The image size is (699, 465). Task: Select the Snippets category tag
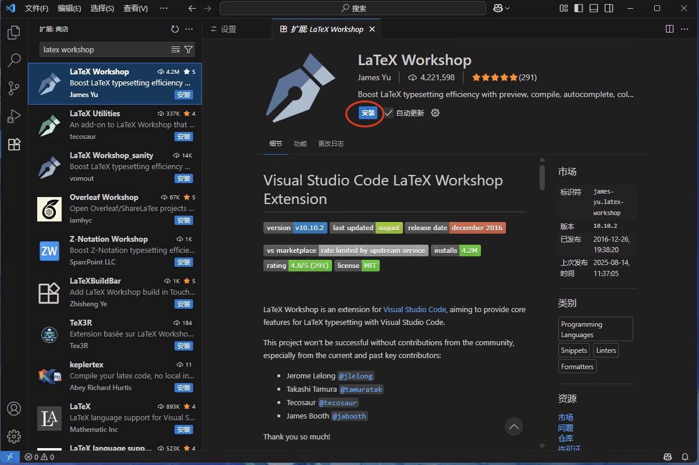click(x=574, y=350)
